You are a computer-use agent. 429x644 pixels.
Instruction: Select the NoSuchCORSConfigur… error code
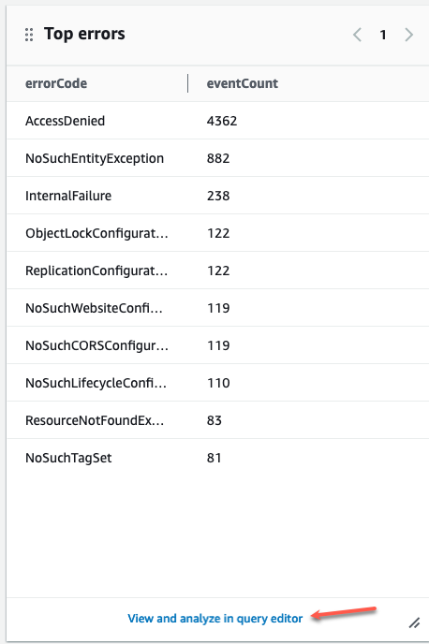click(x=96, y=345)
